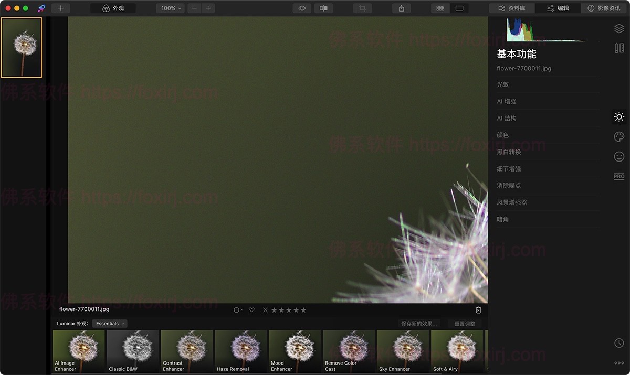Viewport: 630px width, 375px height.
Task: Expand the 外观 panel at the top
Action: tap(112, 8)
